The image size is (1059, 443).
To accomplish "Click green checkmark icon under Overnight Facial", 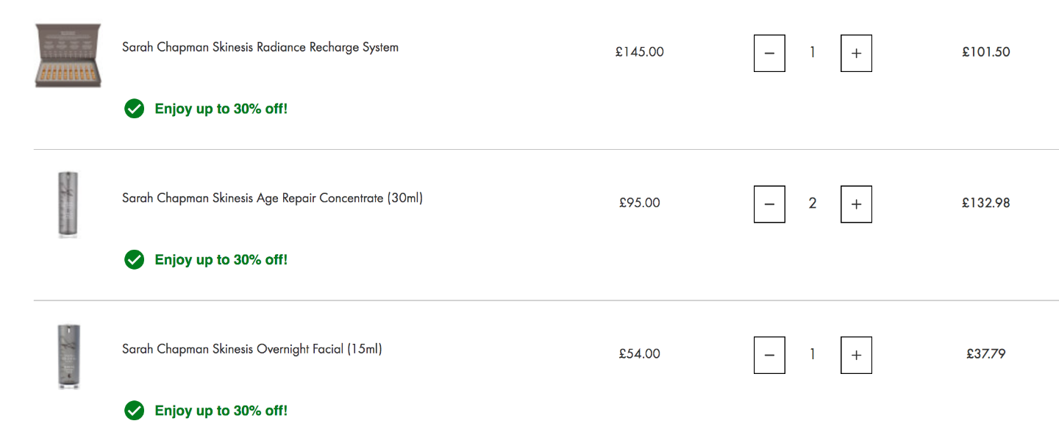I will 134,411.
